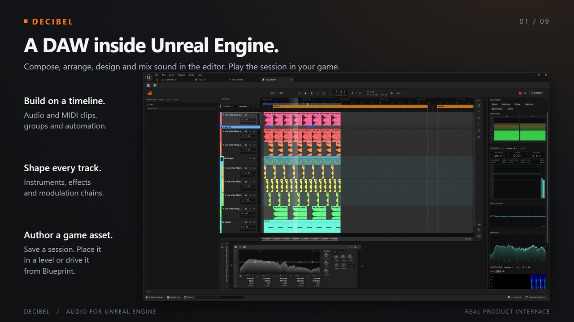Open the Loop Region dropdown
The width and height of the screenshot is (574, 322).
(x=244, y=106)
